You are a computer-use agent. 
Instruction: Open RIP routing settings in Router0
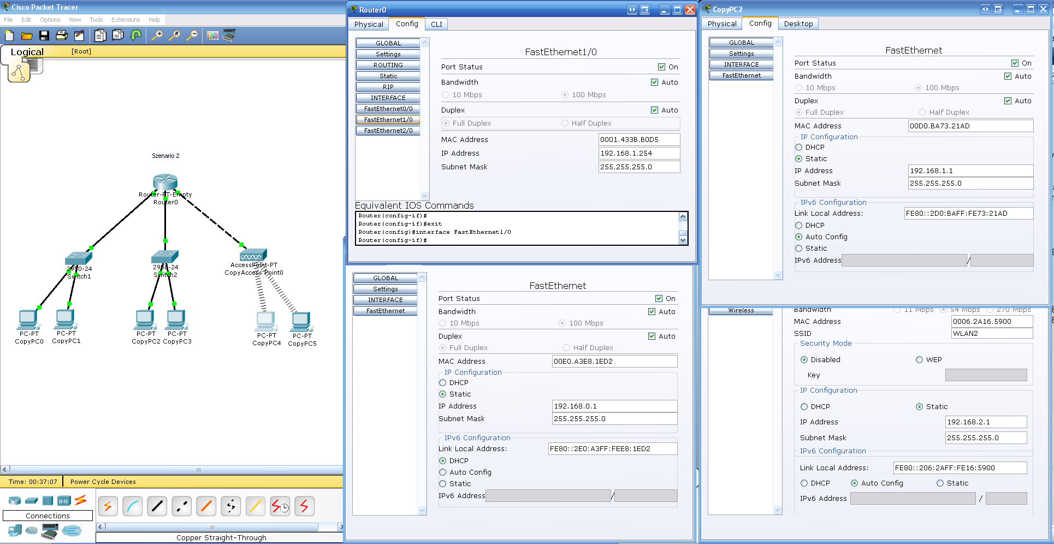pos(388,87)
